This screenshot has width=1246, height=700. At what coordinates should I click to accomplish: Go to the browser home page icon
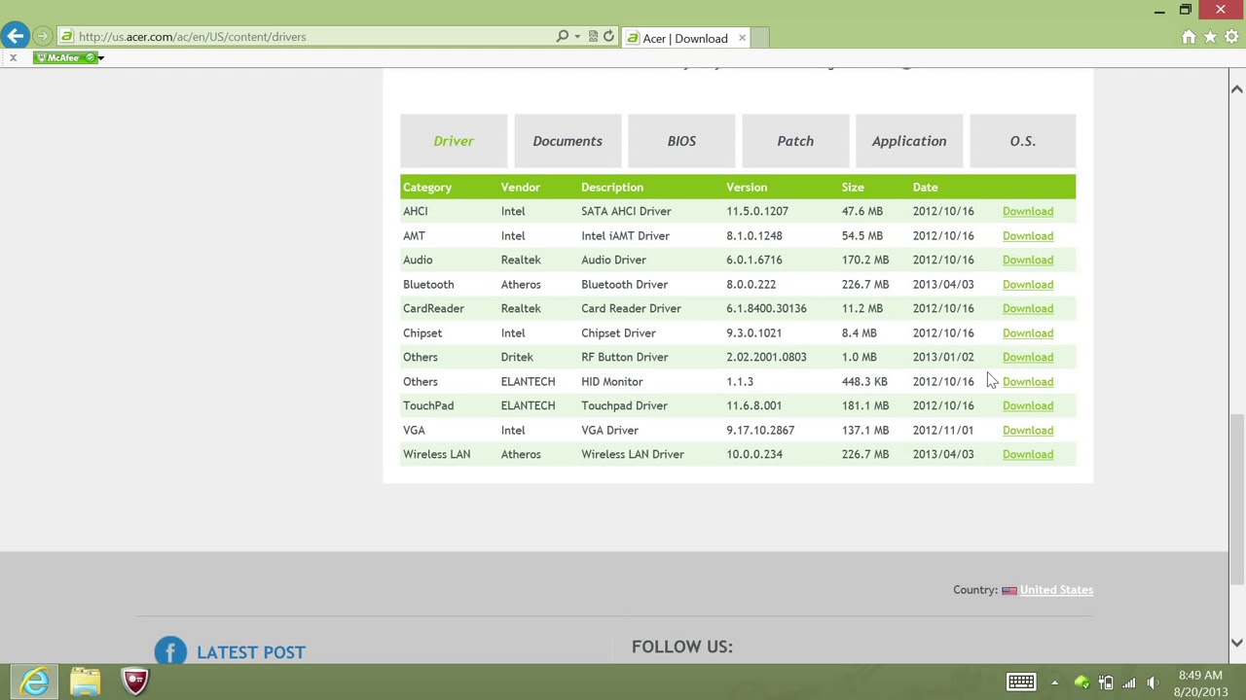1189,37
